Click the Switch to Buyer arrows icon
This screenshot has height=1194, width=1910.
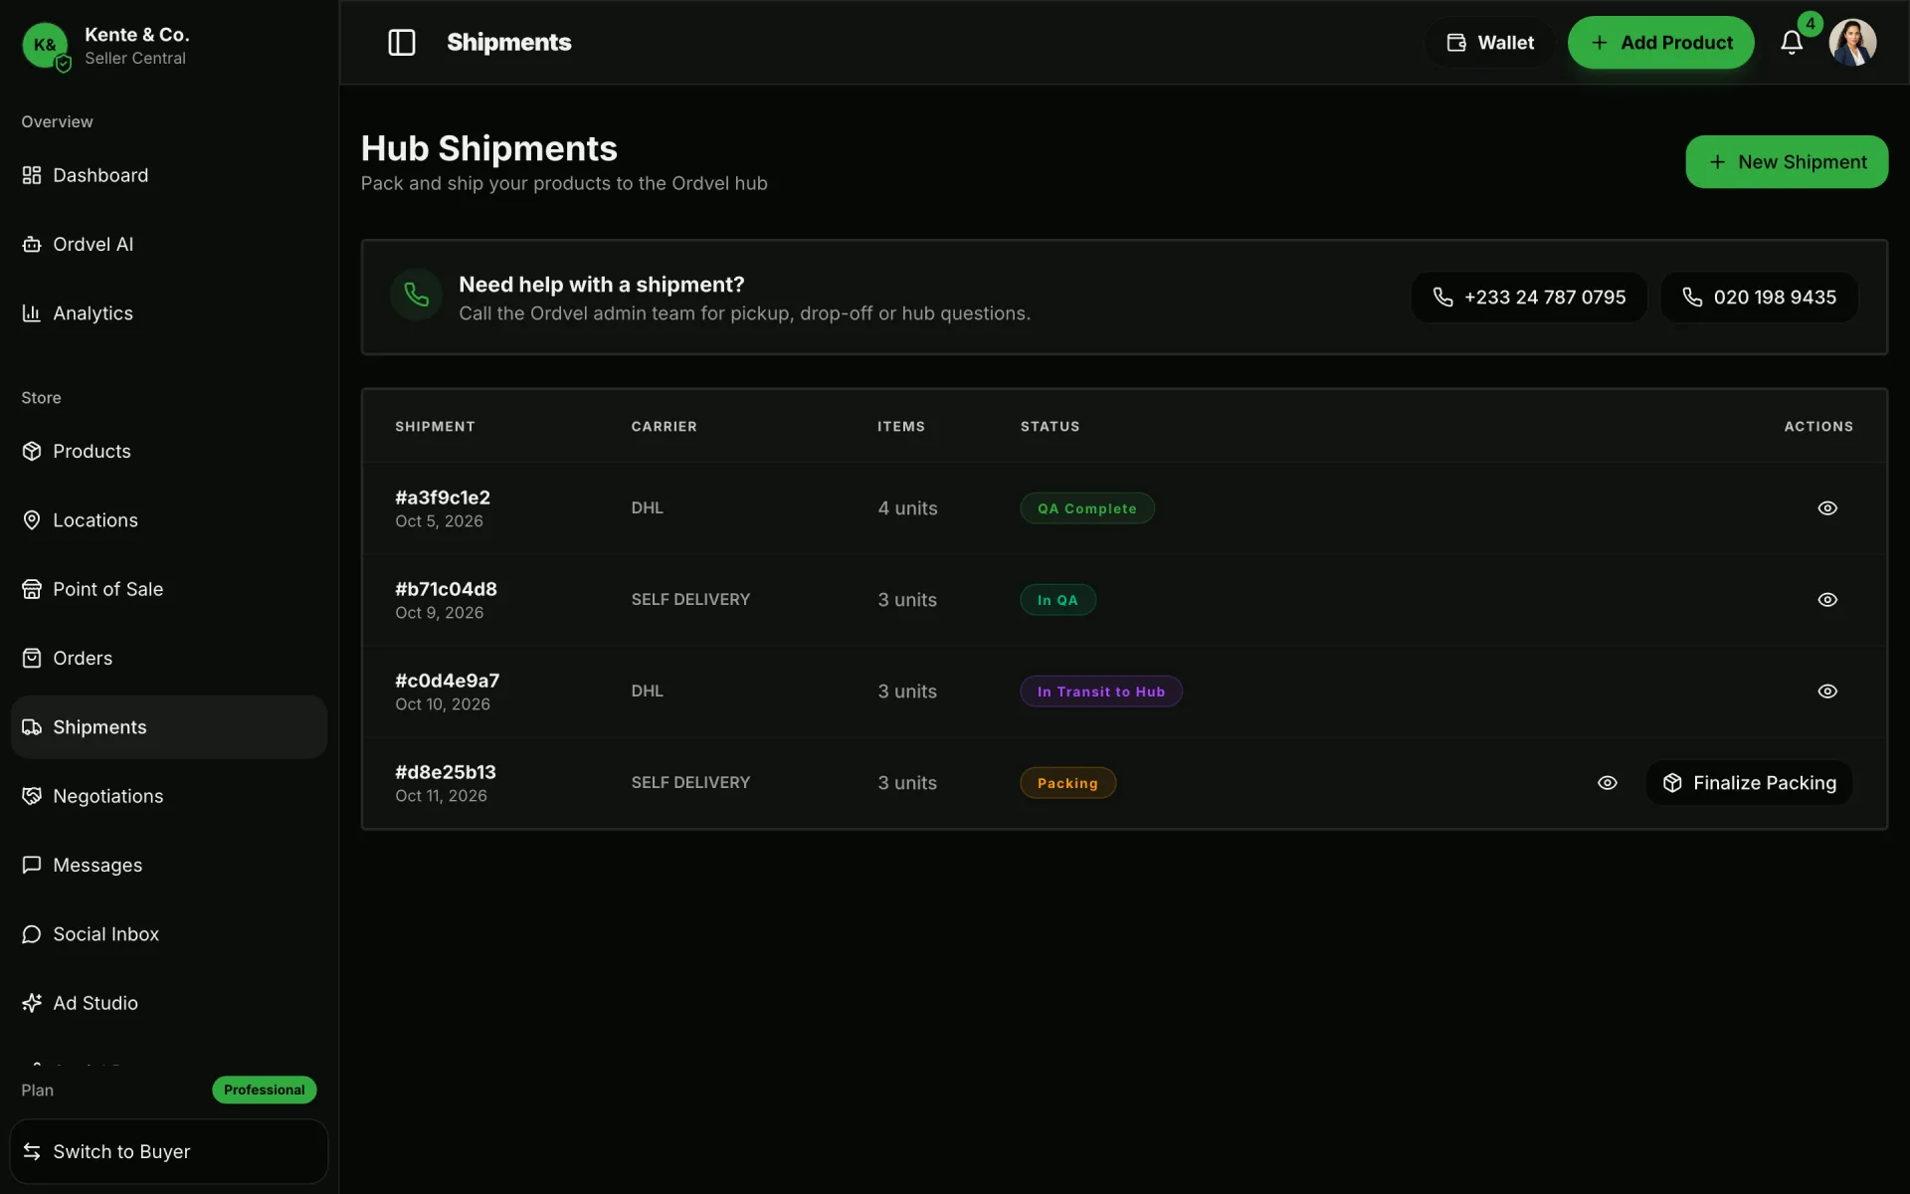[32, 1151]
